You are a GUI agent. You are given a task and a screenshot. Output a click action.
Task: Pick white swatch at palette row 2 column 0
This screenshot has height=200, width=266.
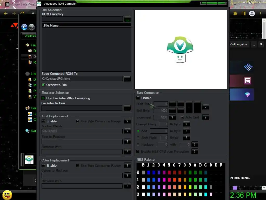(143, 187)
